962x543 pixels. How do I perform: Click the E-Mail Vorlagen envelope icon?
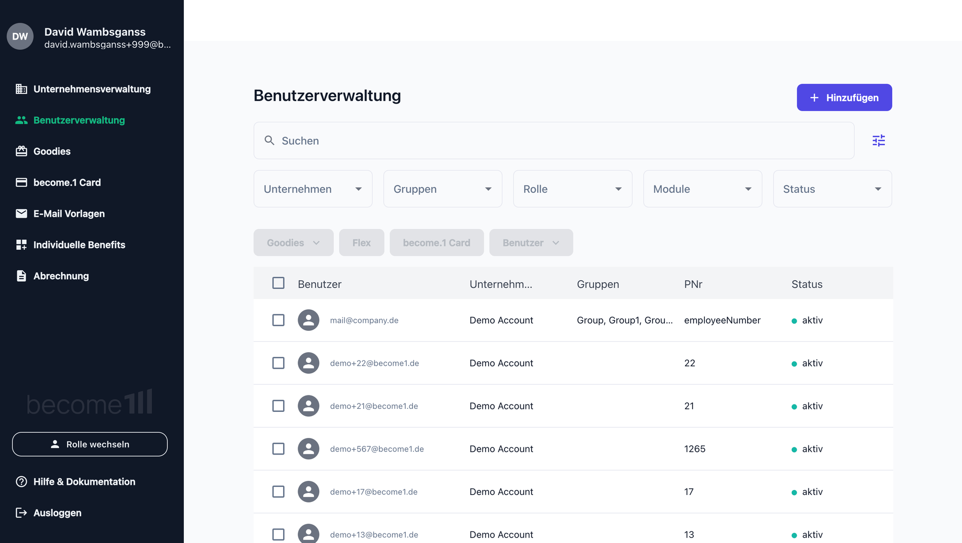tap(21, 214)
